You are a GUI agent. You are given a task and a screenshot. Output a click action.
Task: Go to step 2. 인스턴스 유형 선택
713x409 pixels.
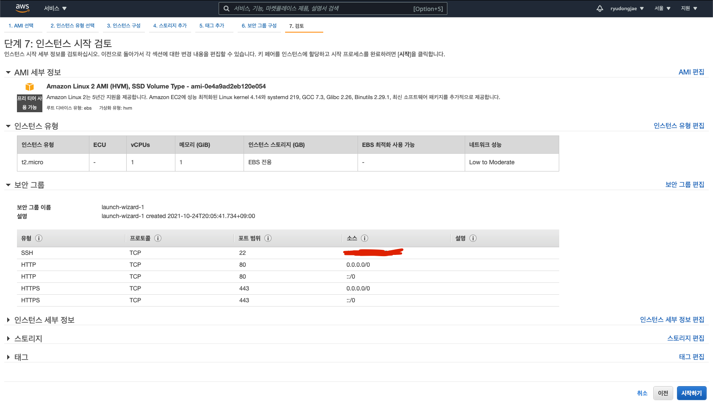coord(72,26)
